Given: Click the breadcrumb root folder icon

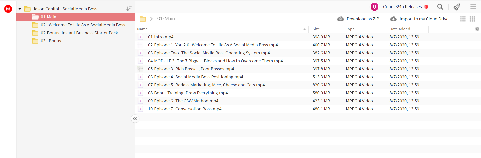Looking at the screenshot, I should (x=143, y=19).
